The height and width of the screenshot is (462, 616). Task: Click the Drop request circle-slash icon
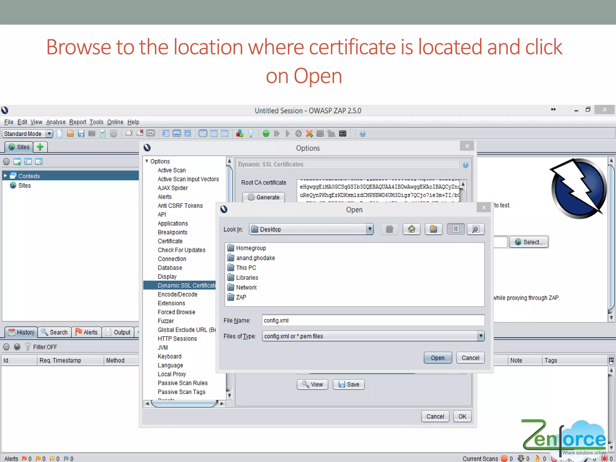point(298,134)
